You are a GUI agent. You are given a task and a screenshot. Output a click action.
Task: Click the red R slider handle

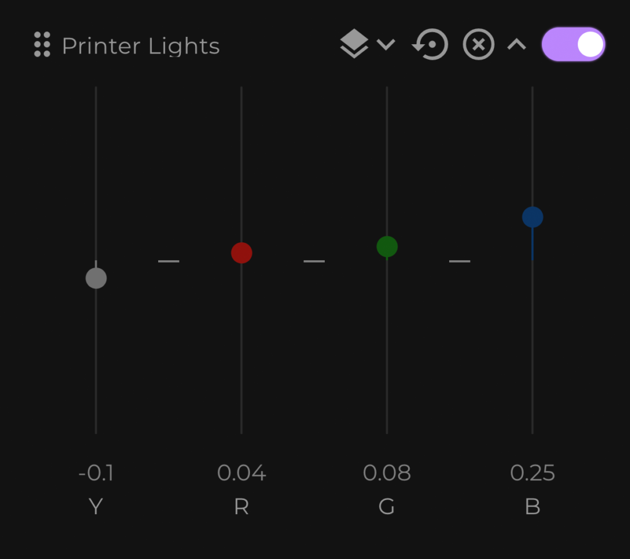(241, 253)
